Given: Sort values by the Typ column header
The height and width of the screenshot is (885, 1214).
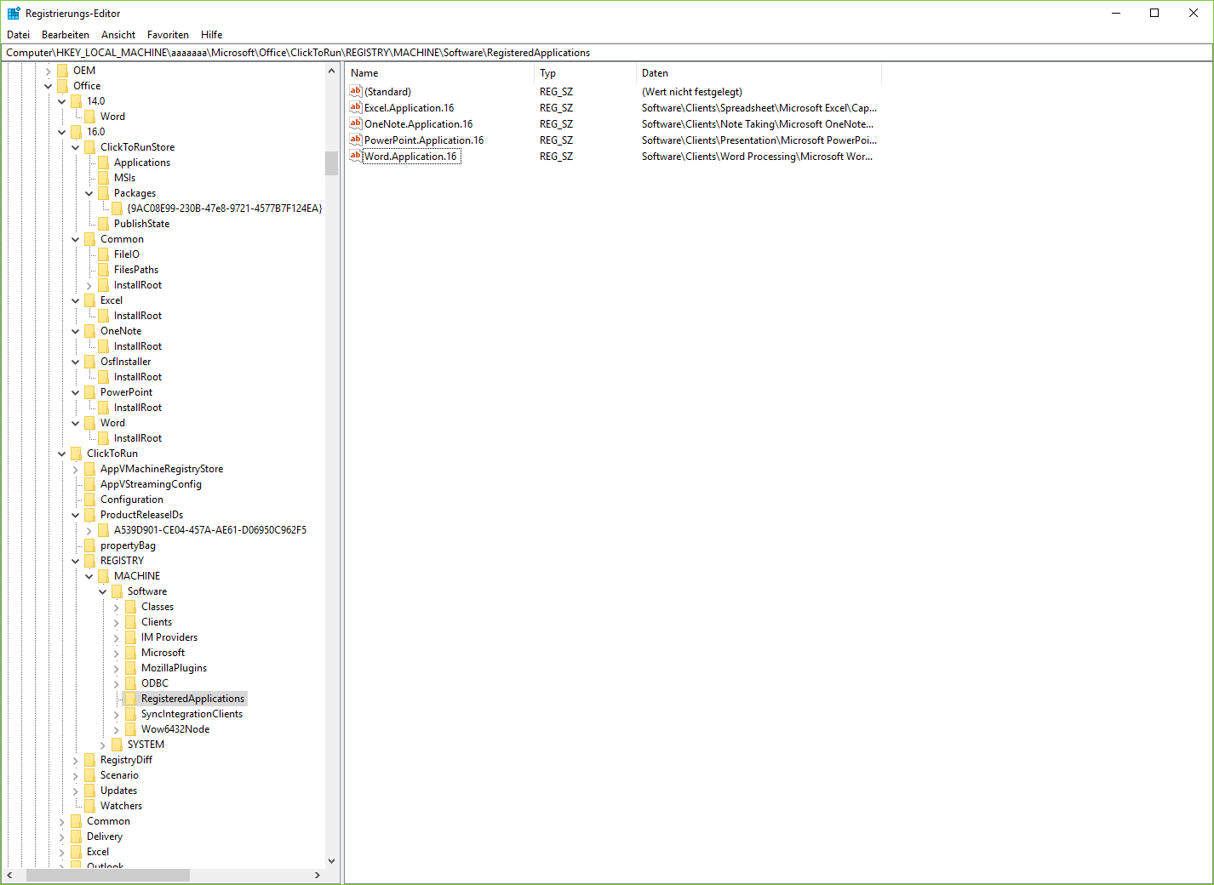Looking at the screenshot, I should pyautogui.click(x=585, y=73).
